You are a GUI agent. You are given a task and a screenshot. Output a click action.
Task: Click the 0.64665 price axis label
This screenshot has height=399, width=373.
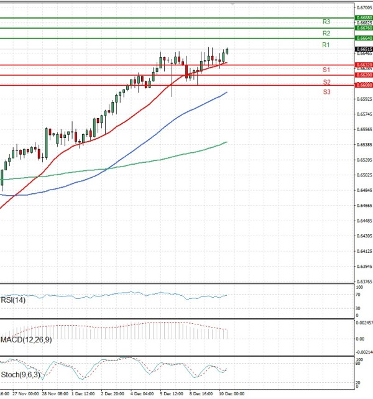(364, 205)
